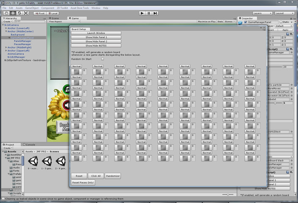
Task: Click the Randomize! button
Action: 113,176
